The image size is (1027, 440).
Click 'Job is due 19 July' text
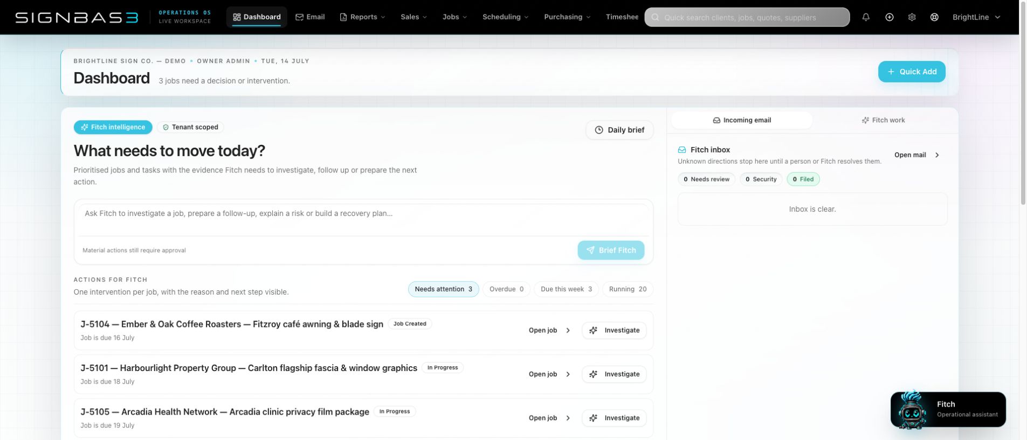coord(107,425)
